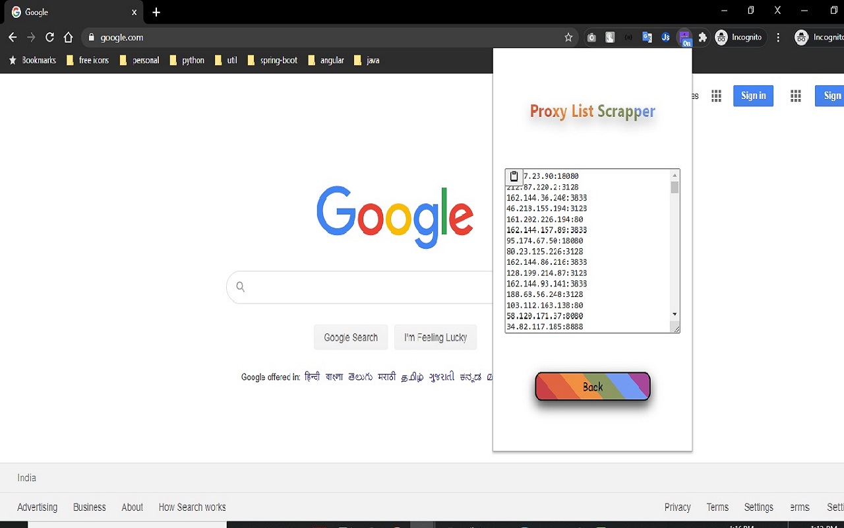Screen dimensions: 844x528
Task: Open the Advertising footer link
Action: 38,507
